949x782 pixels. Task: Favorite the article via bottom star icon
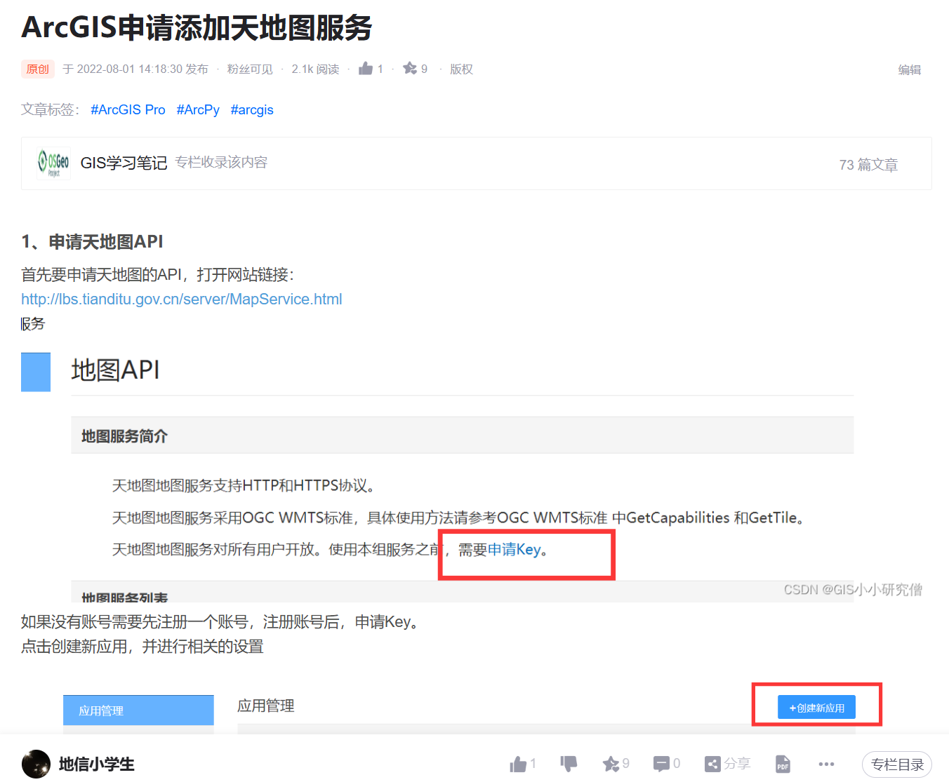pyautogui.click(x=611, y=764)
